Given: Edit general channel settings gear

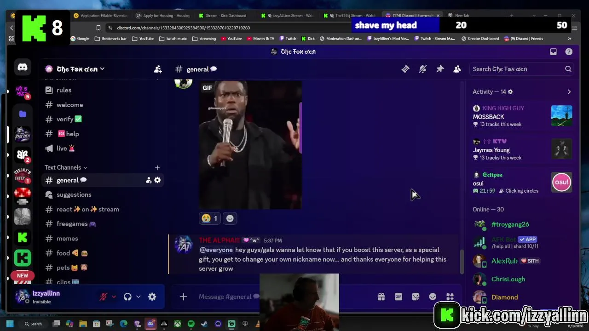Looking at the screenshot, I should [x=157, y=180].
